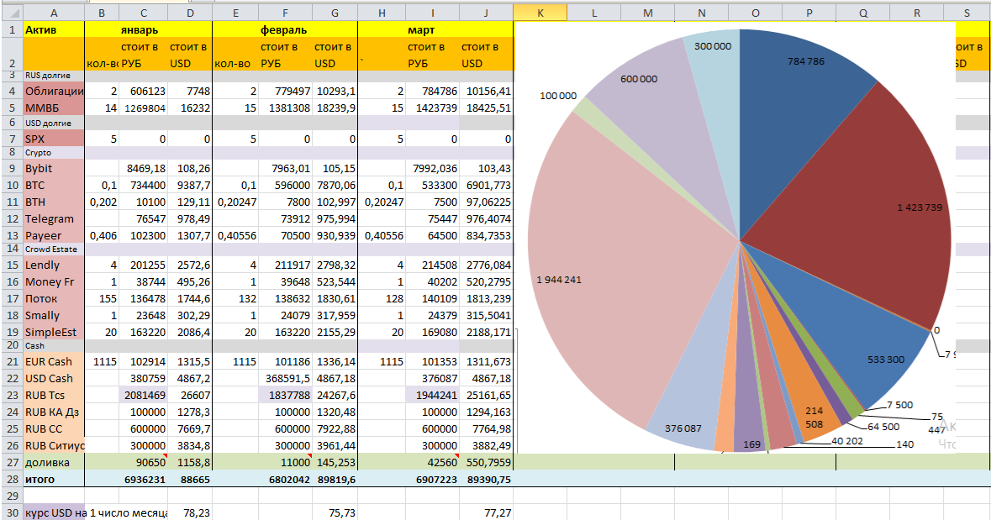Select the cell containing 596000
Screen dimensions: 991x520
285,185
